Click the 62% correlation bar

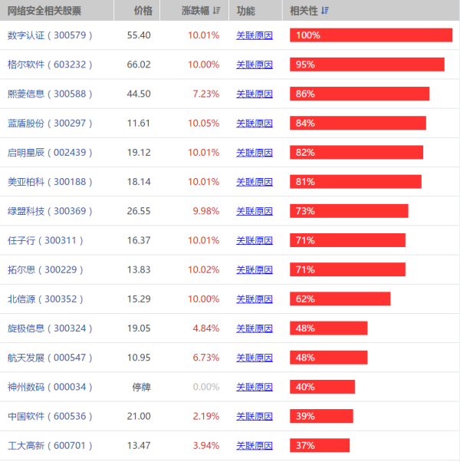pos(340,299)
